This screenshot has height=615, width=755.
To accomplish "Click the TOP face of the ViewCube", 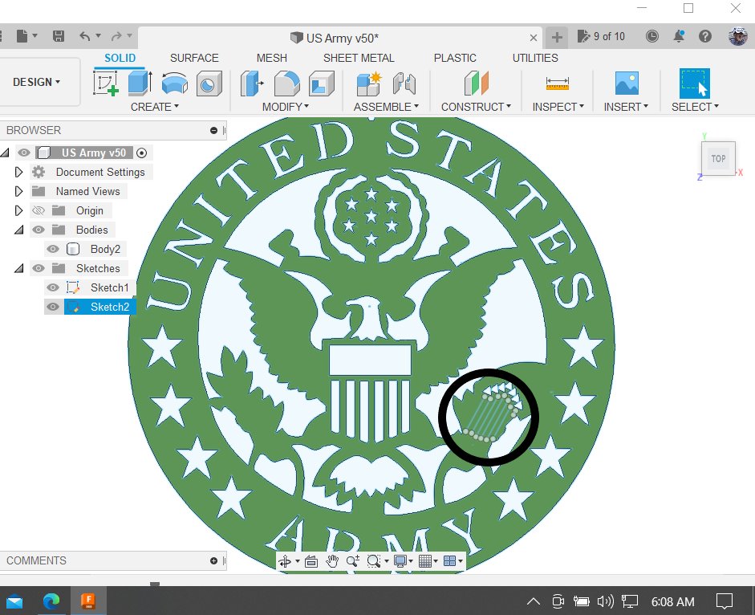I will pos(718,159).
